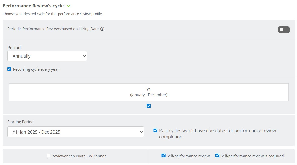
Task: Click the 'Reviewer can invite Co-Planner' label text
Action: pyautogui.click(x=79, y=156)
